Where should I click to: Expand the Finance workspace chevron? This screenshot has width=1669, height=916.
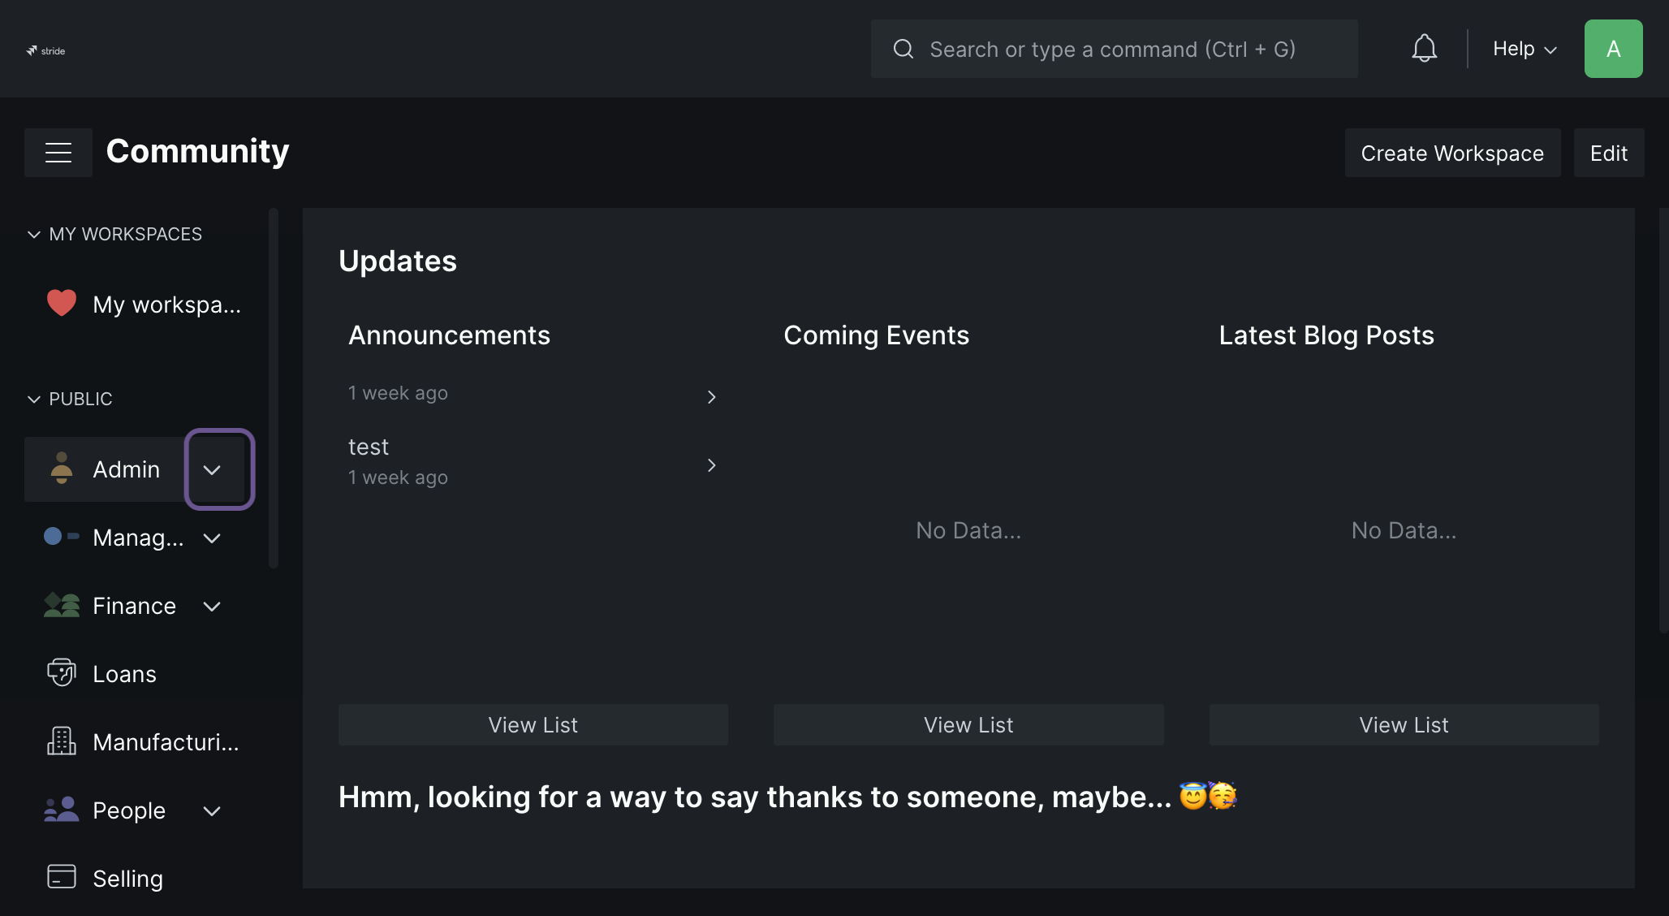[x=212, y=607]
